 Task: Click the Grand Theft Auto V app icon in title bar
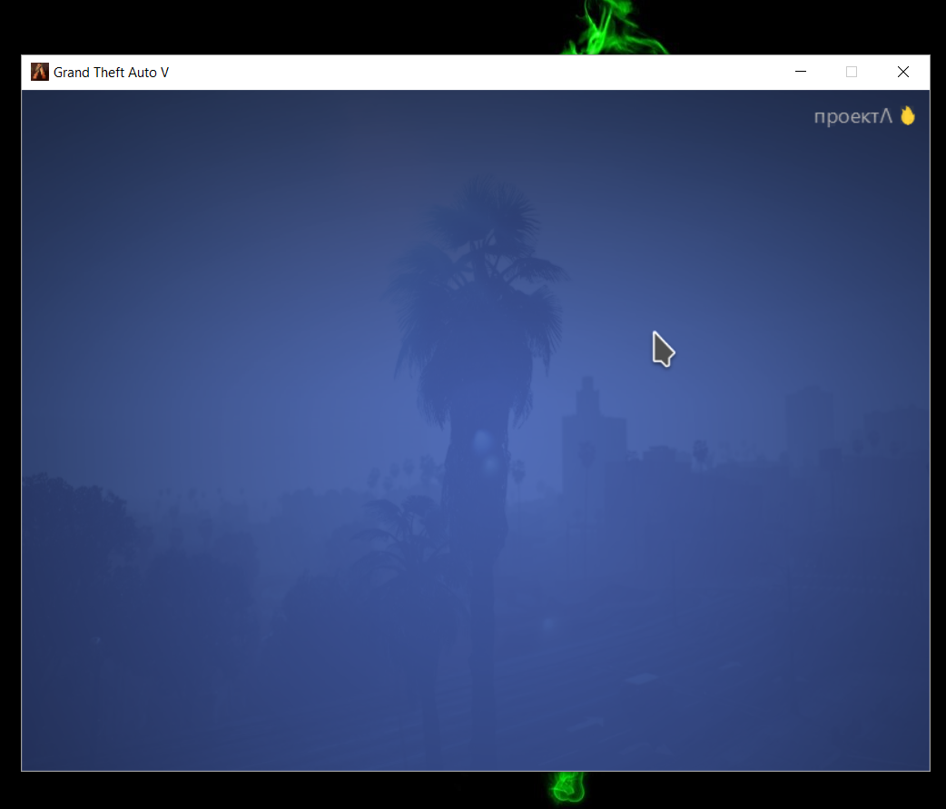point(40,72)
